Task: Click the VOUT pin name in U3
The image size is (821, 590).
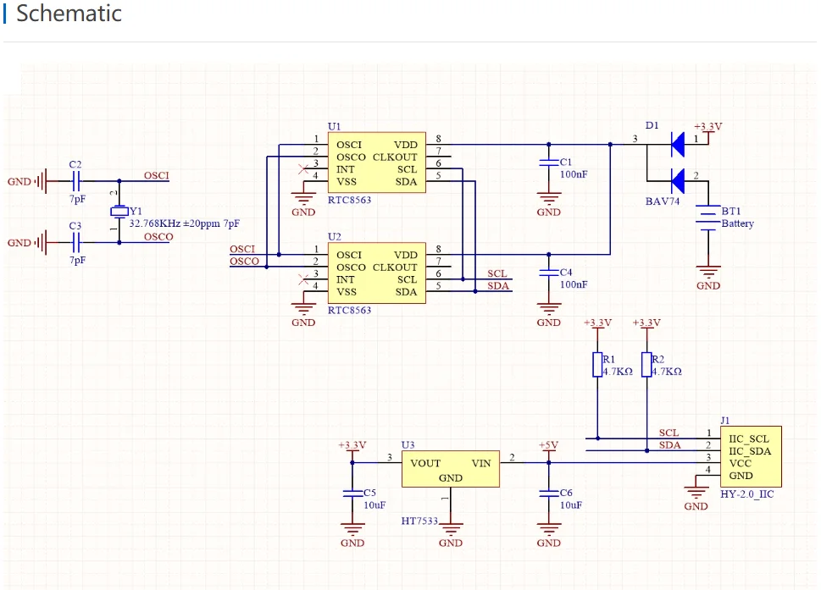Action: pos(425,463)
